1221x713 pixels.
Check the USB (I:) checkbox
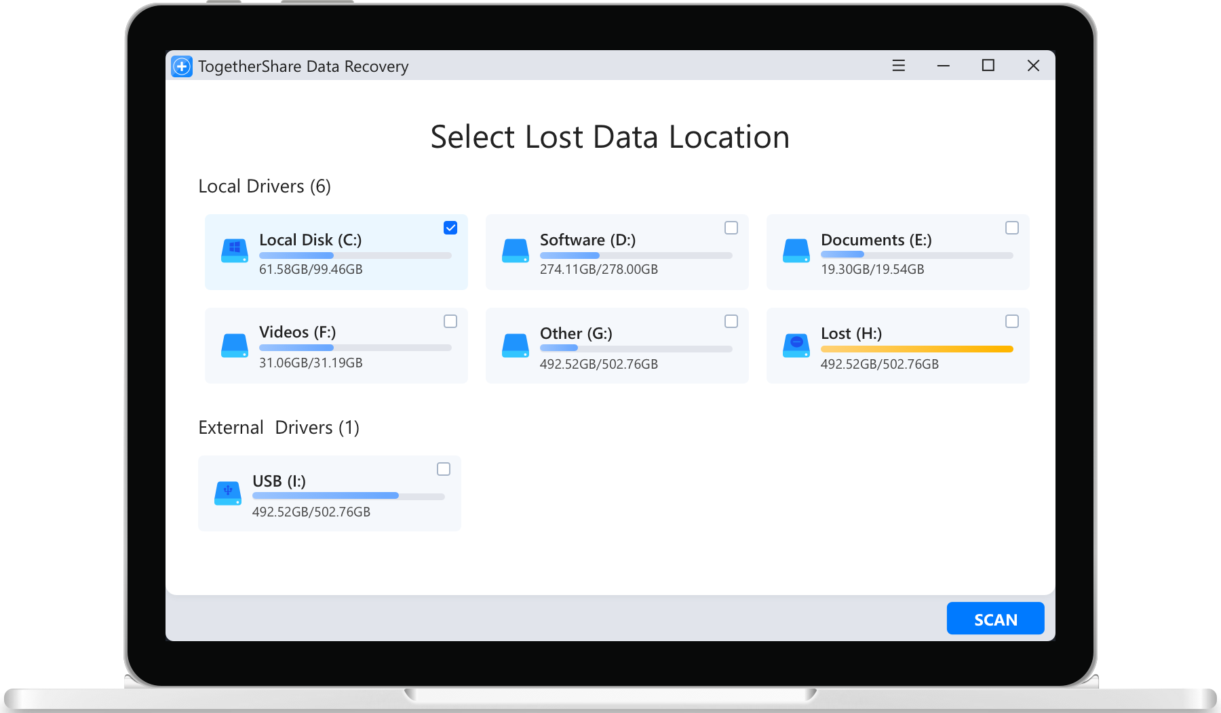pyautogui.click(x=444, y=469)
